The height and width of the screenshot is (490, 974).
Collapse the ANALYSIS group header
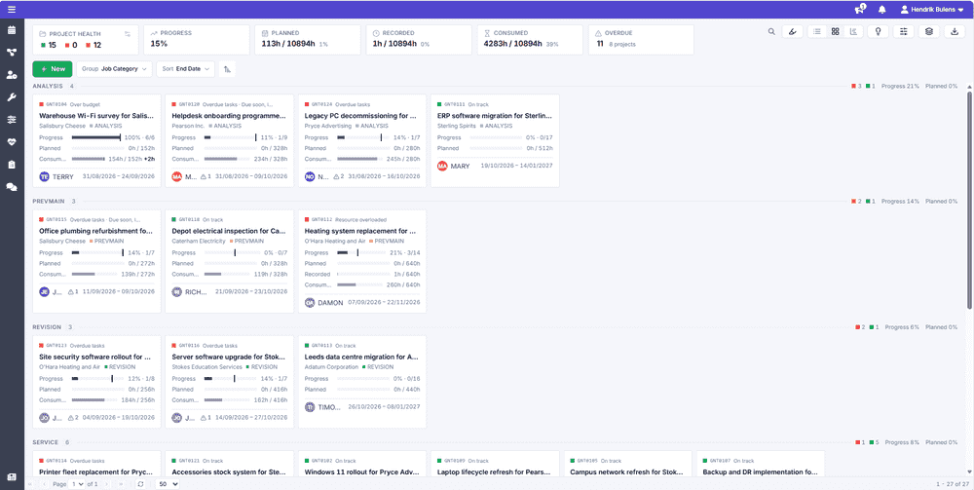coord(47,86)
